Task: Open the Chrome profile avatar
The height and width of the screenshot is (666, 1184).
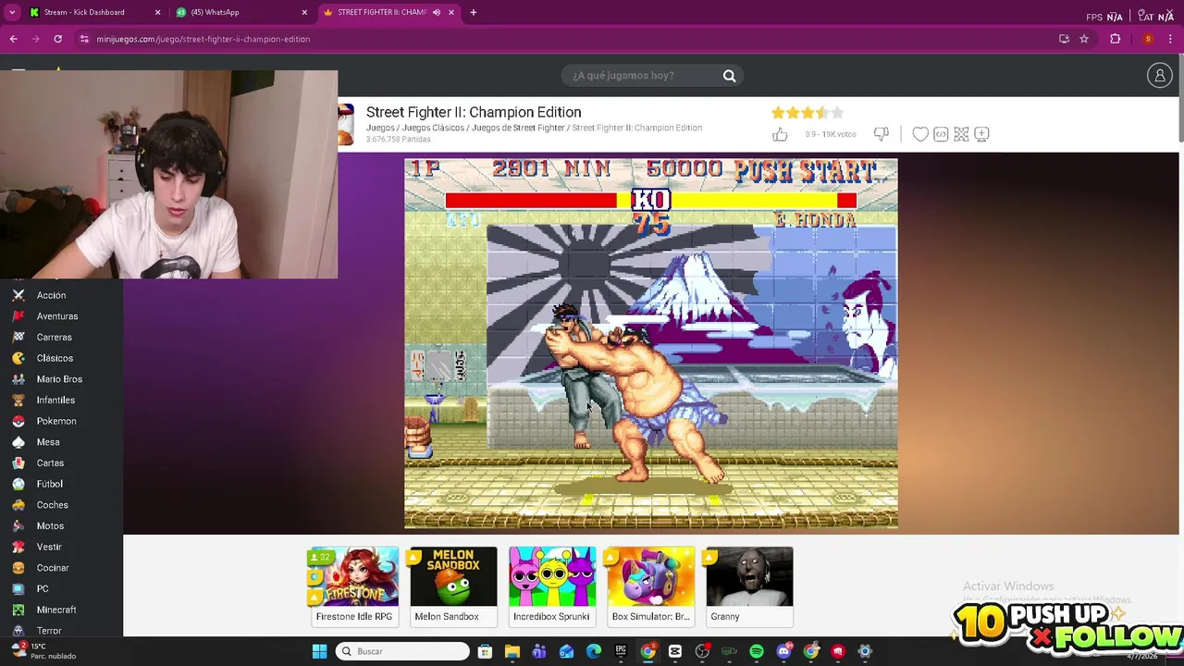Action: coord(1148,39)
